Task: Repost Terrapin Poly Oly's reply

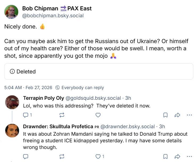Action: [x=62, y=115]
